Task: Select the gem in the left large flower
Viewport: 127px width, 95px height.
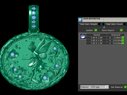Action: pyautogui.click(x=12, y=54)
